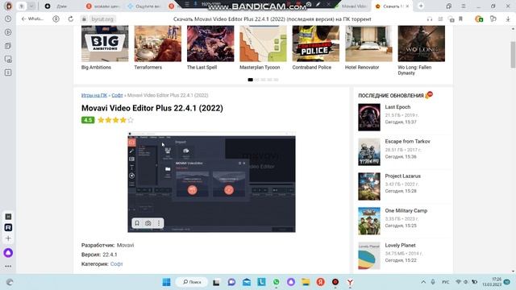Open Task View on the taskbar
Screen dimensions: 516x290
pos(216,282)
